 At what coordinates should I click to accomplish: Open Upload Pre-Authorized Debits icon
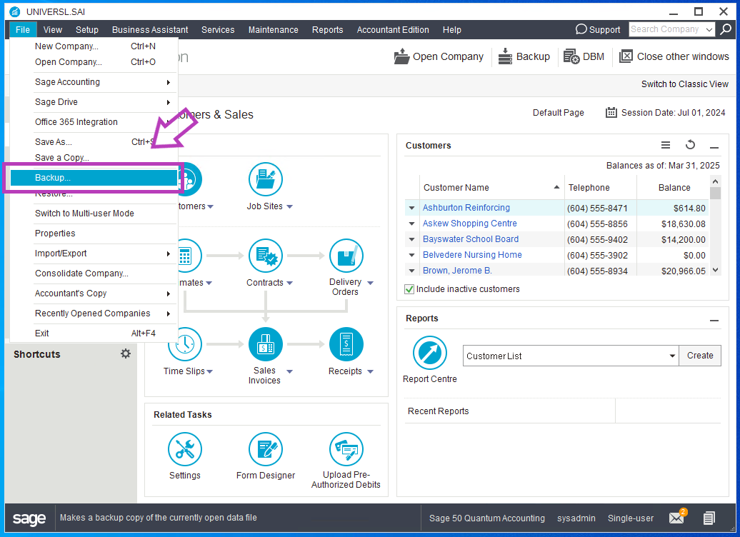346,449
